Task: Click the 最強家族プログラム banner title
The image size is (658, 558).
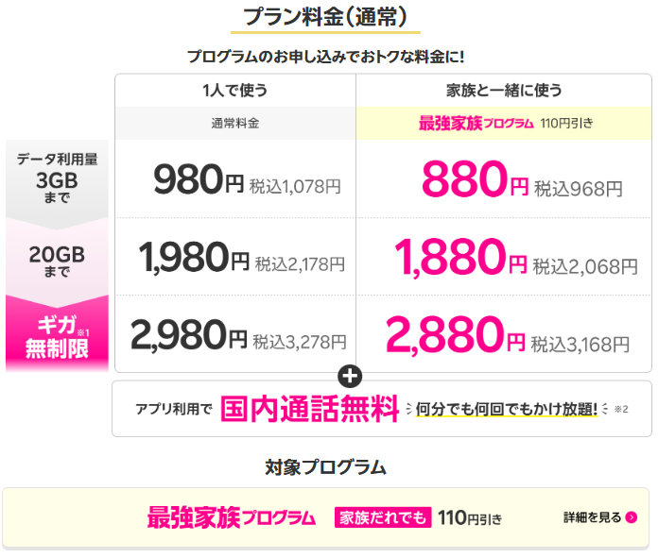Action: pos(232,517)
